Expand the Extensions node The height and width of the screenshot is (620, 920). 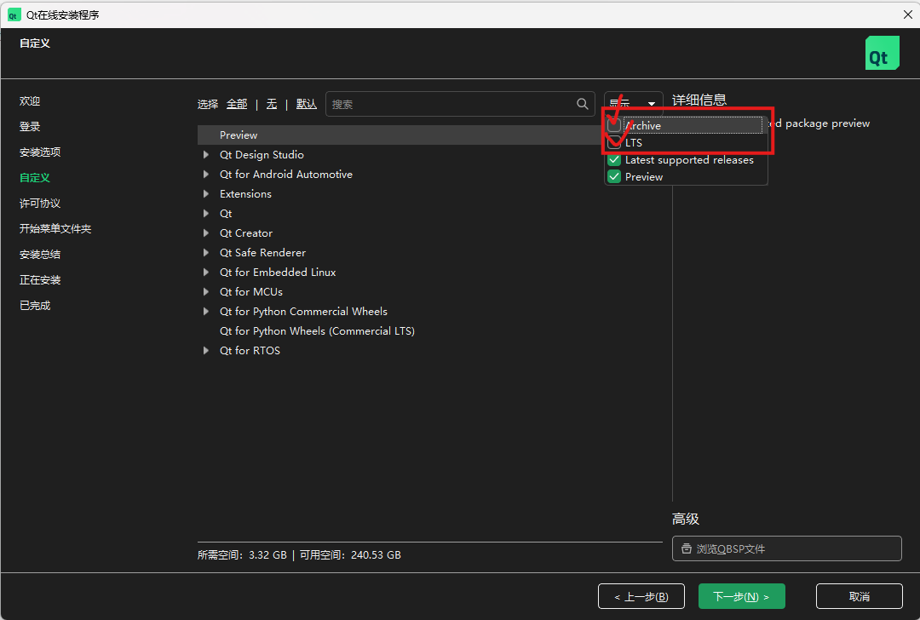pyautogui.click(x=206, y=193)
